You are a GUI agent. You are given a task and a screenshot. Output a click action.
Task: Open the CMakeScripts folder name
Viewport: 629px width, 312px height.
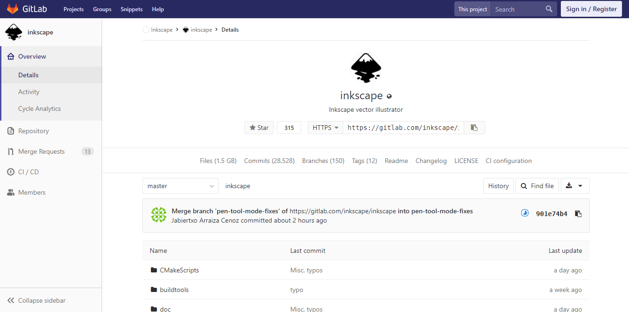179,270
